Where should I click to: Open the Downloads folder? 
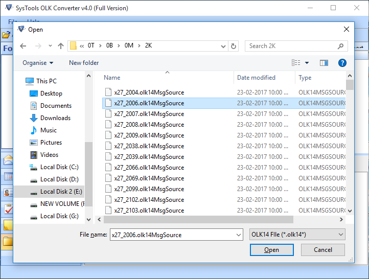[50, 118]
